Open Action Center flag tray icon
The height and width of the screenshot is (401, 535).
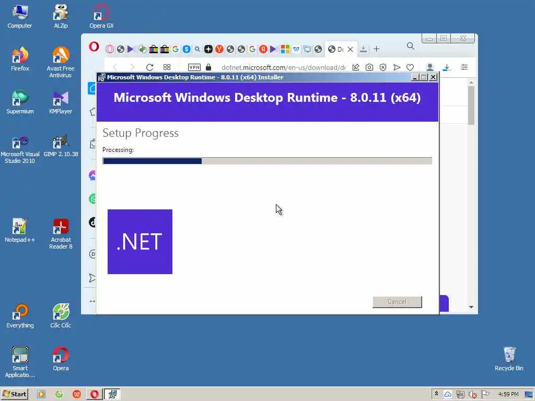click(x=485, y=395)
